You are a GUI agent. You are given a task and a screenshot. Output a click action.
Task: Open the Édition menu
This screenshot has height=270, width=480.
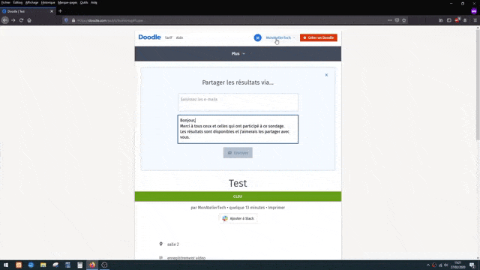18,2
